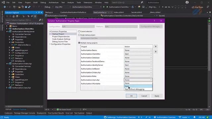Open action dropdown for Authorization.Database
This screenshot has height=119, width=212.
tap(138, 58)
